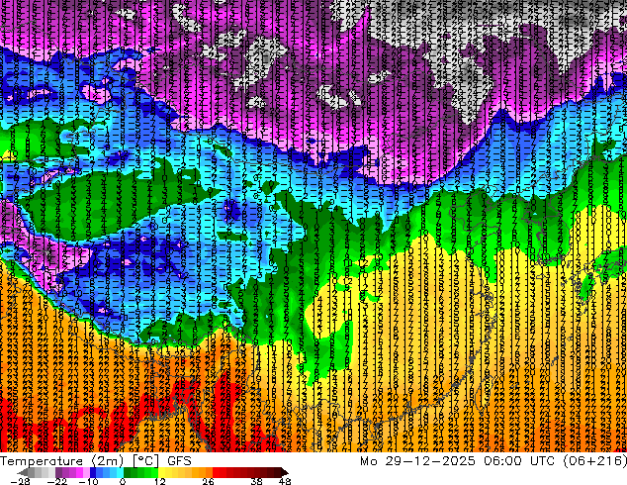Click the -22 legend label
Image resolution: width=627 pixels, height=485 pixels.
click(56, 481)
